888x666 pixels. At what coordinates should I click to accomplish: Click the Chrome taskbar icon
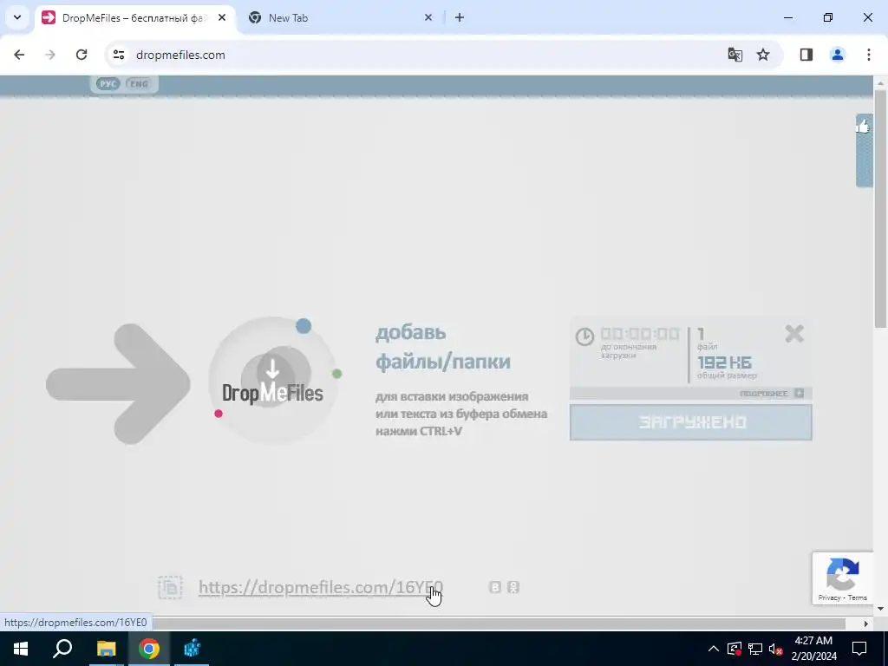pyautogui.click(x=149, y=649)
